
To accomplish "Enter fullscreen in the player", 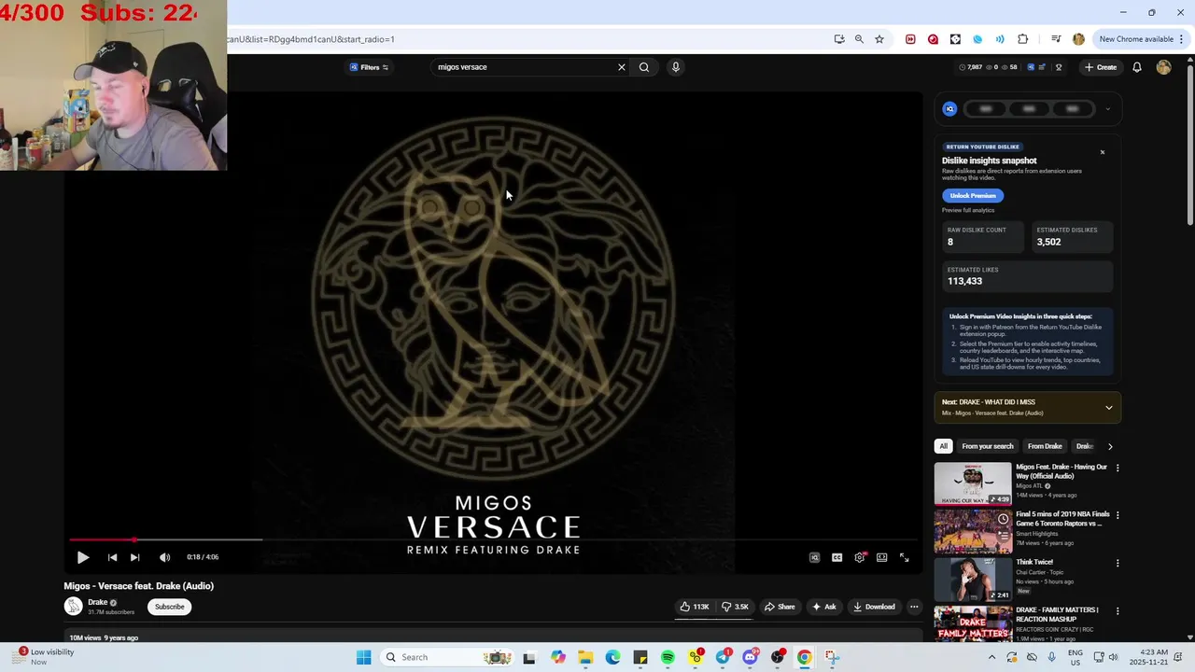I will point(904,557).
